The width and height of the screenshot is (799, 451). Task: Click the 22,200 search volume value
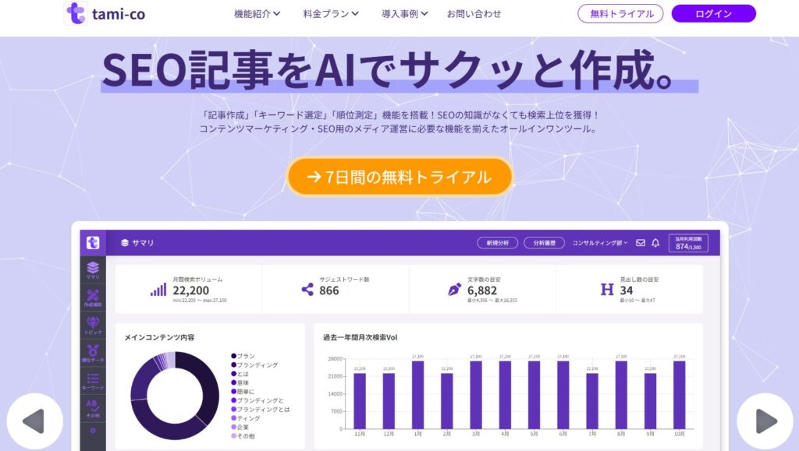coord(191,291)
